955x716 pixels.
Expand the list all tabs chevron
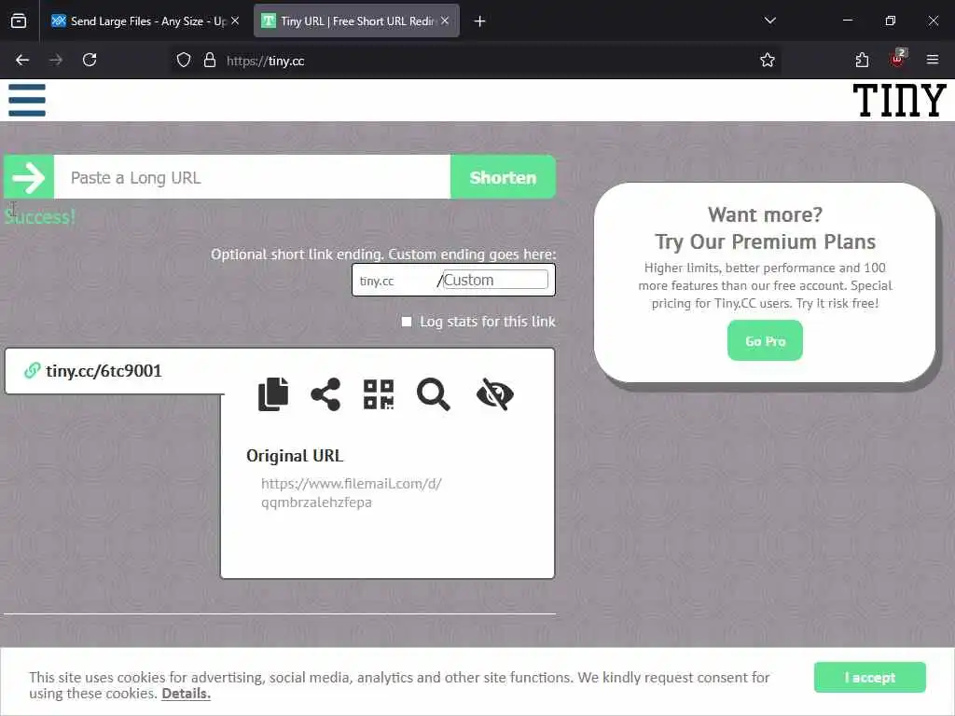769,21
